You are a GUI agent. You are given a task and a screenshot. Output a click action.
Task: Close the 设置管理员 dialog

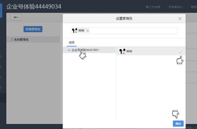point(180,19)
